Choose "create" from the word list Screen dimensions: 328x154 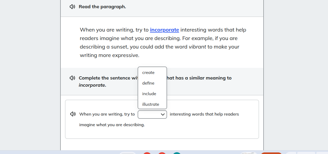[148, 72]
